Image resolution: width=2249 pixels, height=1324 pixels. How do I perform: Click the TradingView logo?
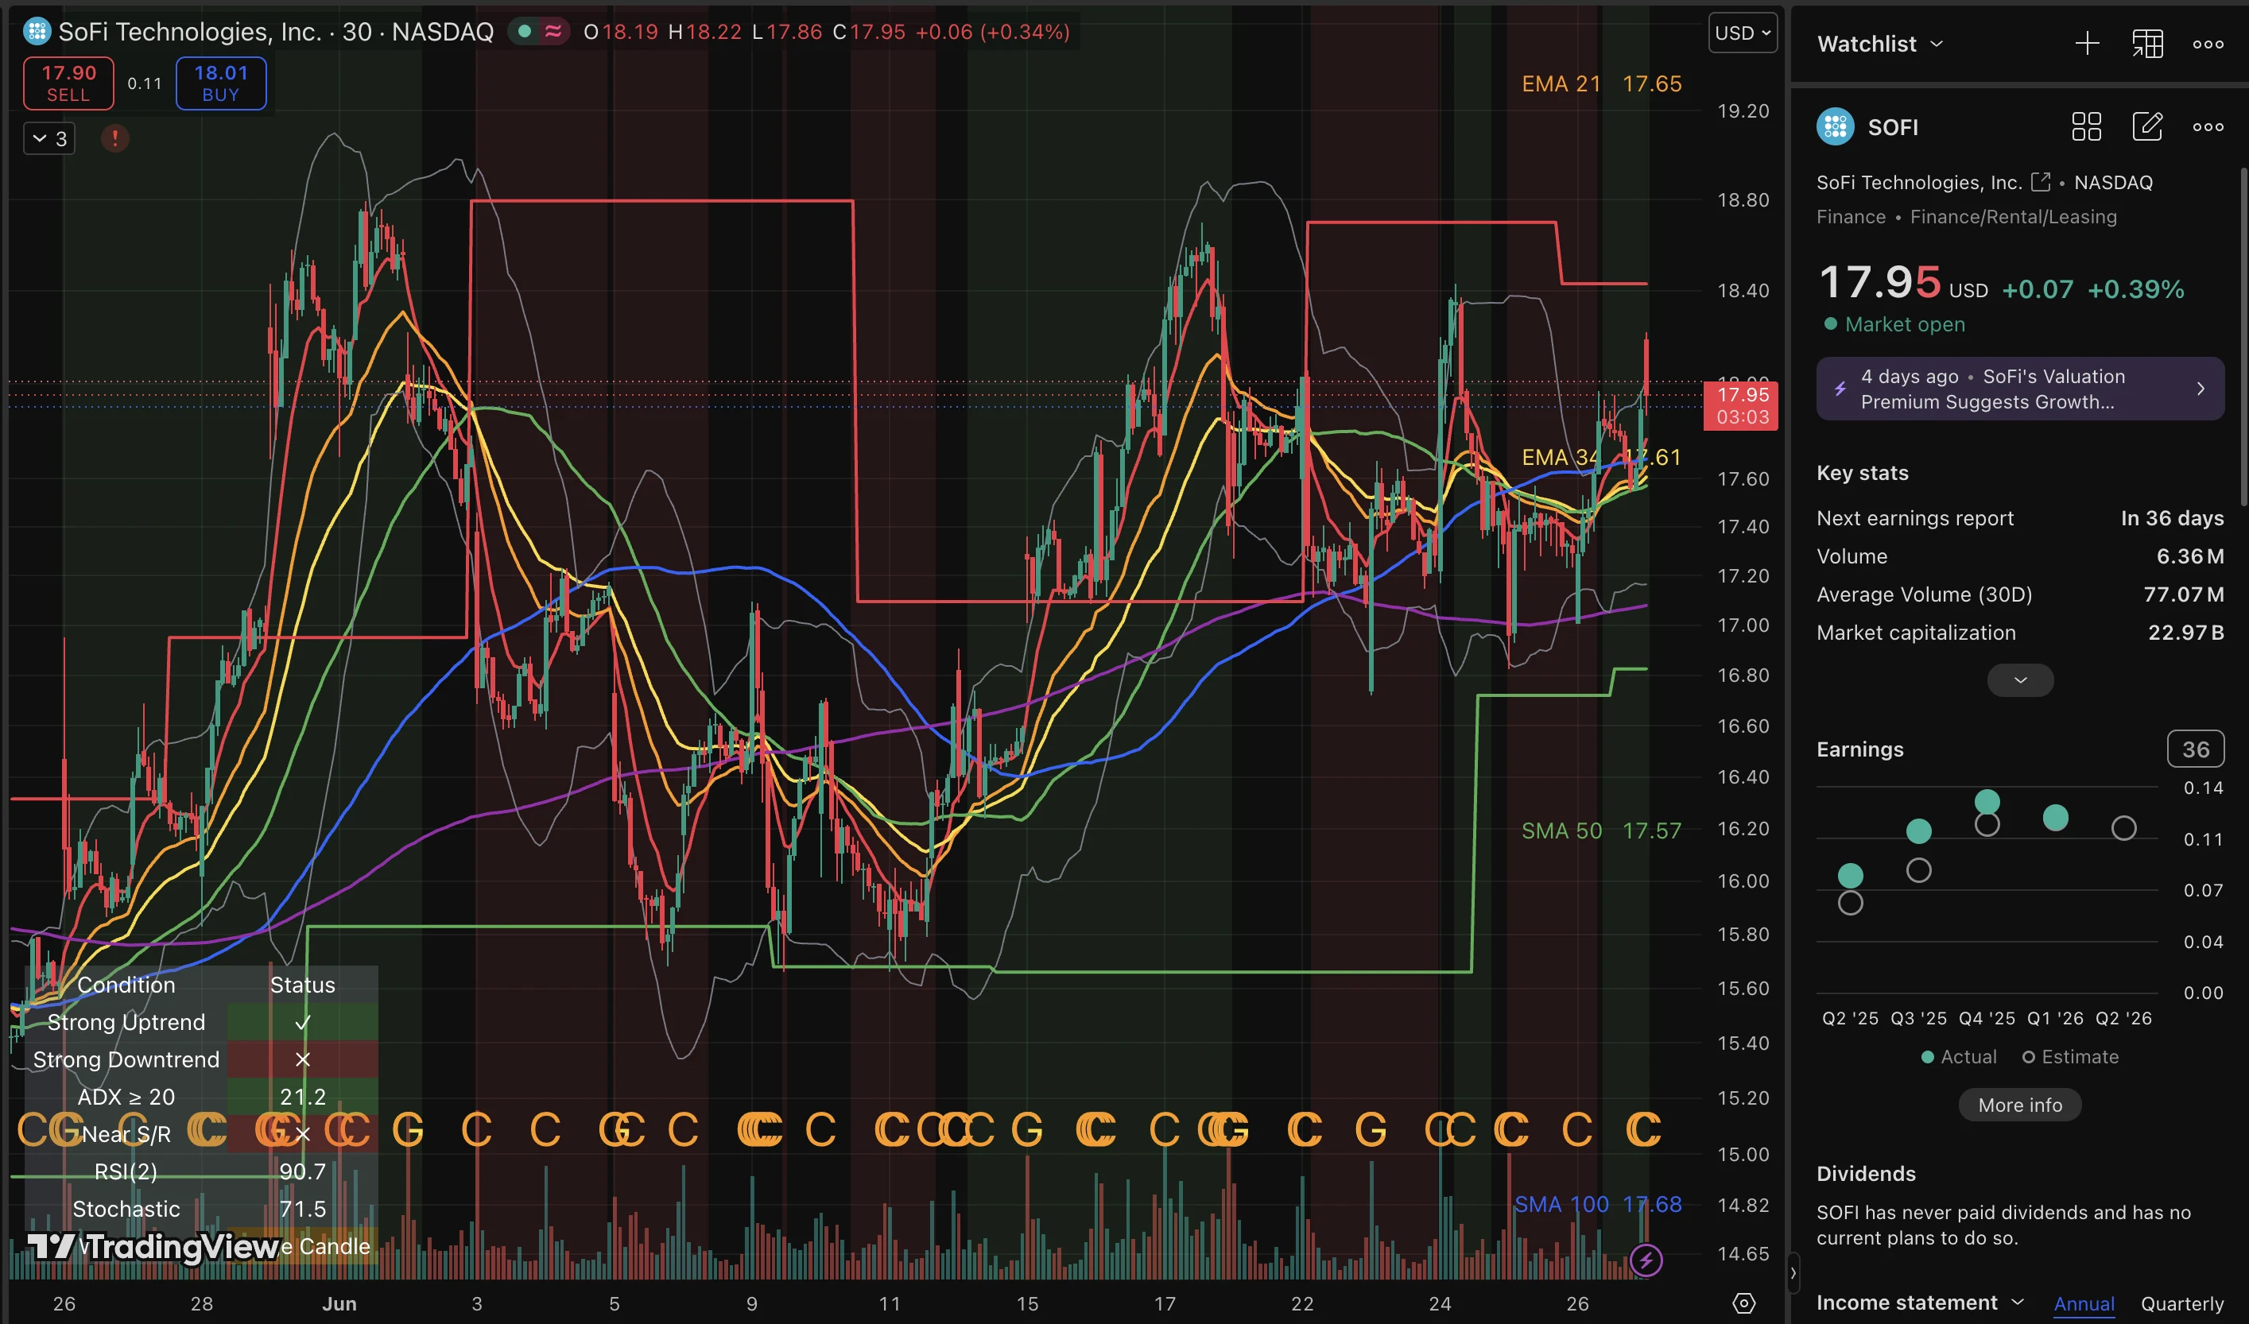[153, 1246]
